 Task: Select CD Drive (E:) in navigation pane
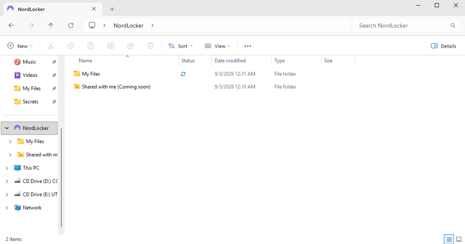(40, 194)
